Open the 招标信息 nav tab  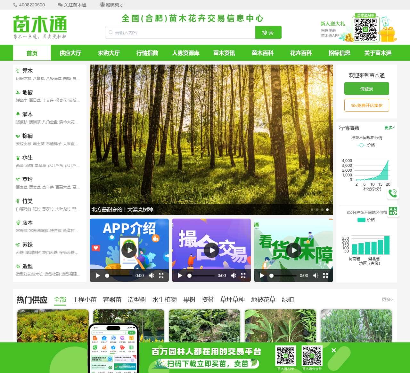[x=340, y=53]
